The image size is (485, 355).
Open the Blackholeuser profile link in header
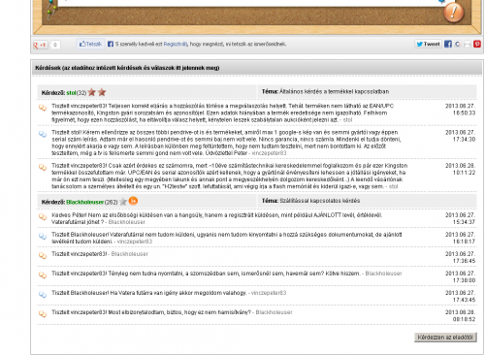[85, 202]
